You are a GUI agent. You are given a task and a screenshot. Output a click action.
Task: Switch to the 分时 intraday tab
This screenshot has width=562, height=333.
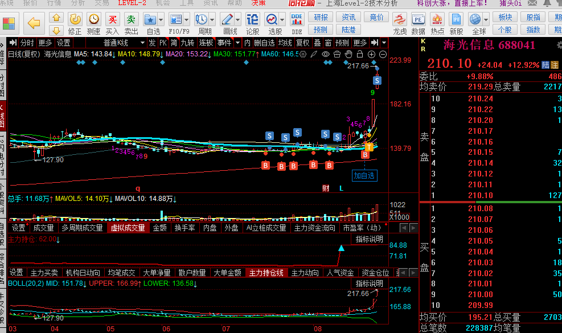pos(27,43)
